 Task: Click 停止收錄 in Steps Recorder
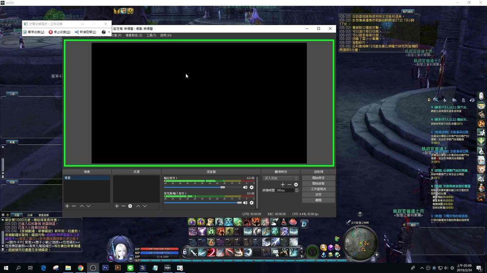pos(59,32)
